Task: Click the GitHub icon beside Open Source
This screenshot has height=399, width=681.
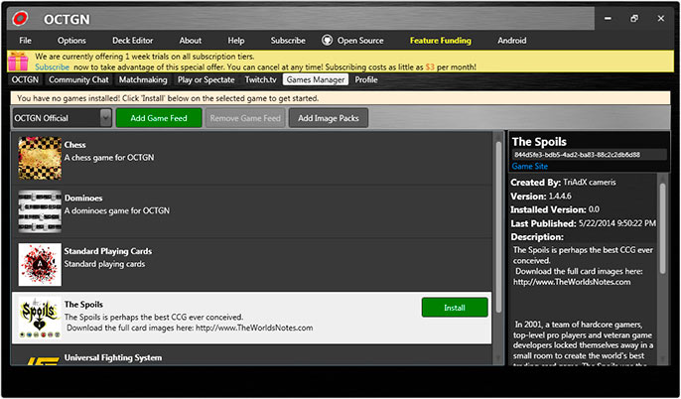Action: 327,41
